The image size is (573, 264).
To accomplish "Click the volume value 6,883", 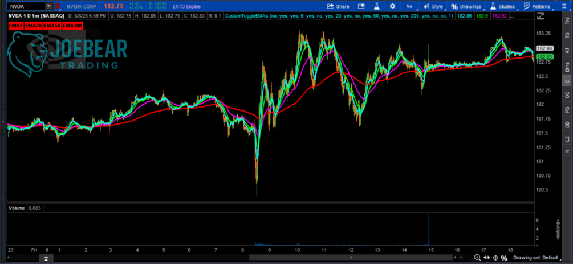I will (x=34, y=208).
